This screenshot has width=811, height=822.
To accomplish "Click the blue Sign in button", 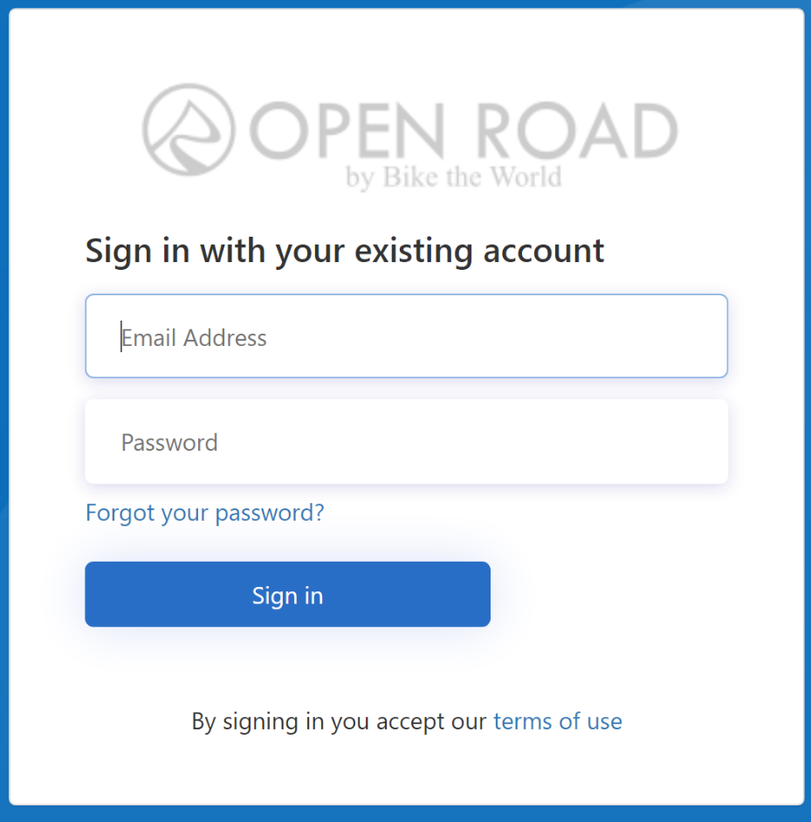I will (x=287, y=594).
